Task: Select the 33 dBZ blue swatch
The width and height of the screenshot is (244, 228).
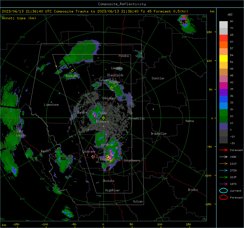Action: [223, 99]
